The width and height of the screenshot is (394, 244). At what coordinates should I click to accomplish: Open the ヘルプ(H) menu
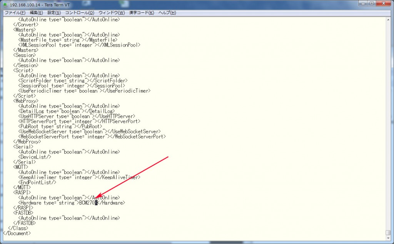coord(167,13)
